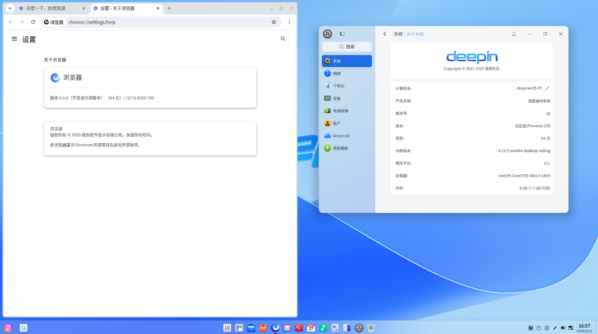This screenshot has height=334, width=598.
Task: Select the 设置 - 关于浏览器 tab
Action: tap(126, 8)
